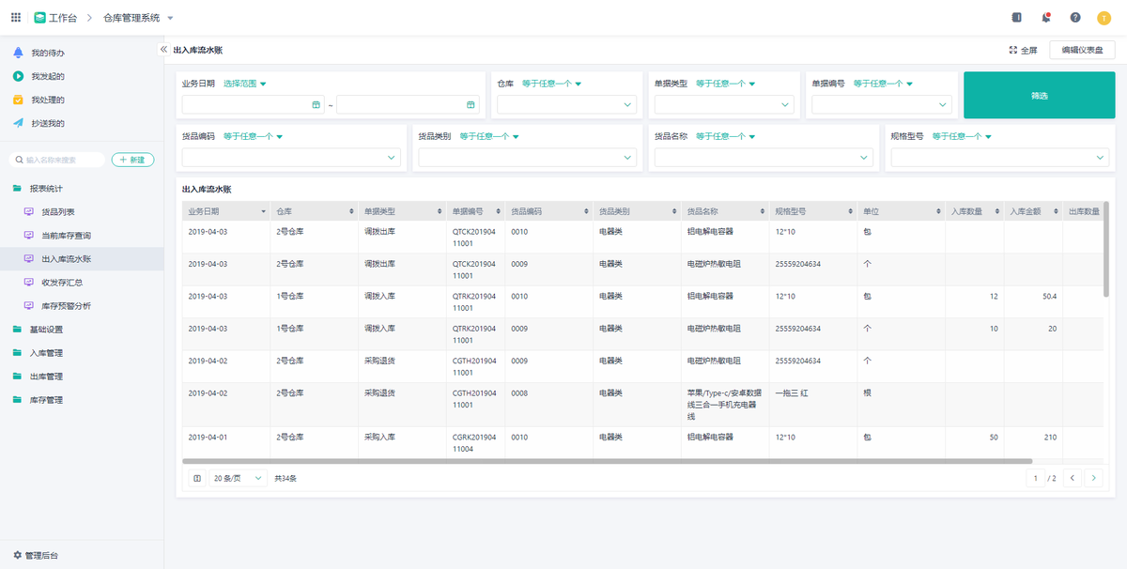Sort table by 业务日期 column
This screenshot has height=569, width=1127.
(x=263, y=212)
